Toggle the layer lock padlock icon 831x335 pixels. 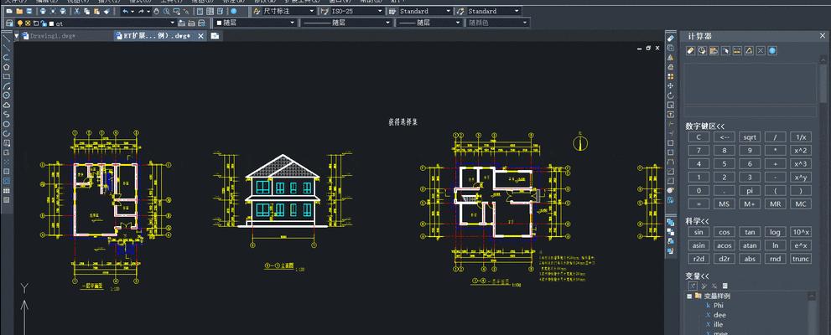[x=44, y=23]
